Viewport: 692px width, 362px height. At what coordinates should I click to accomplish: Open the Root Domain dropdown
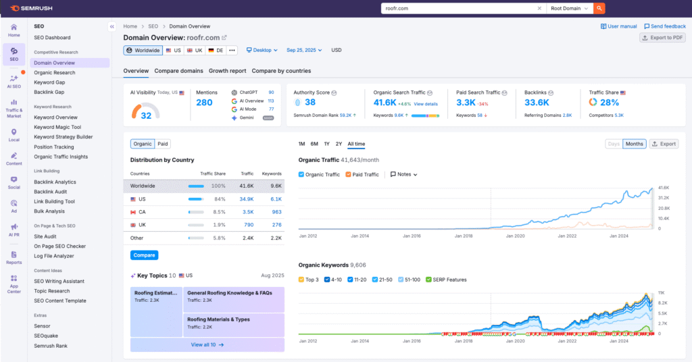pos(569,8)
